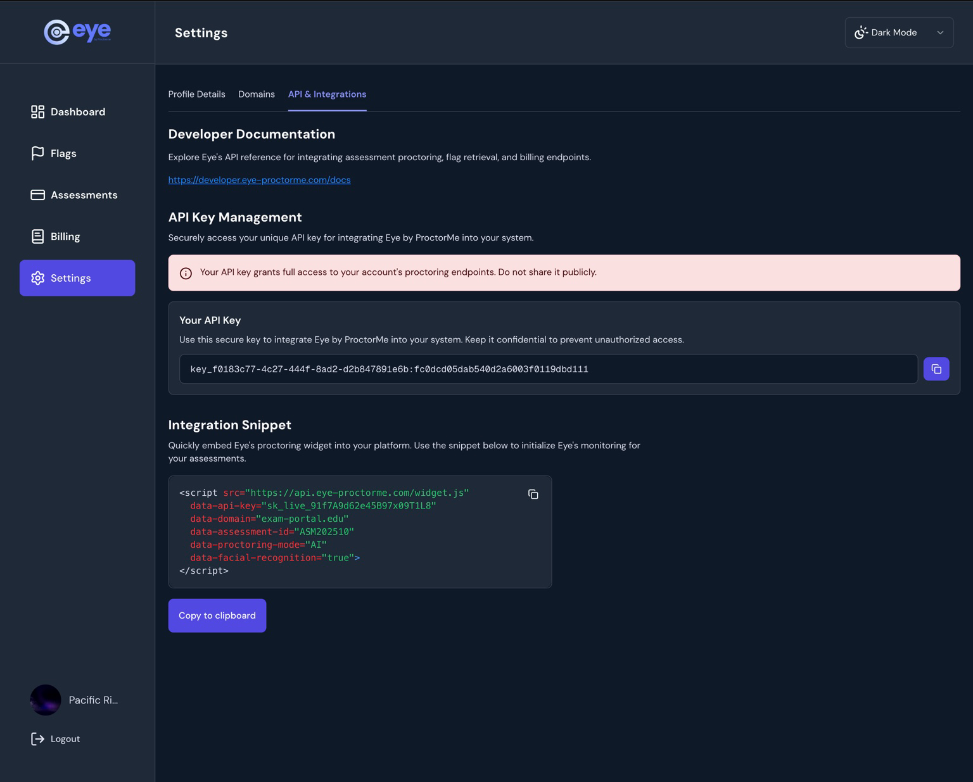Click the Settings gear icon in sidebar
This screenshot has height=782, width=973.
click(37, 277)
